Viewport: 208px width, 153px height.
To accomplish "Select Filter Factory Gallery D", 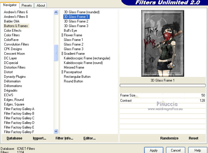I will [19, 123].
